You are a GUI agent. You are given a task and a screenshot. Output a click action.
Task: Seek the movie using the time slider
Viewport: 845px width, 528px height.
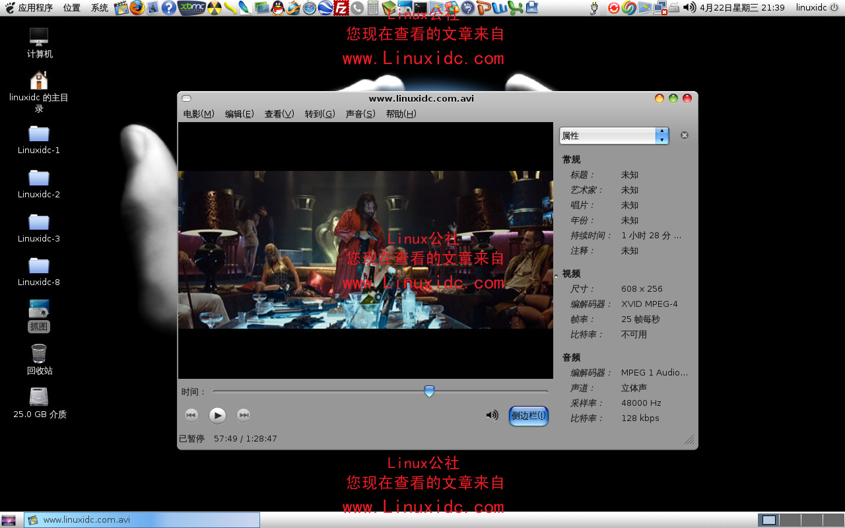click(429, 391)
